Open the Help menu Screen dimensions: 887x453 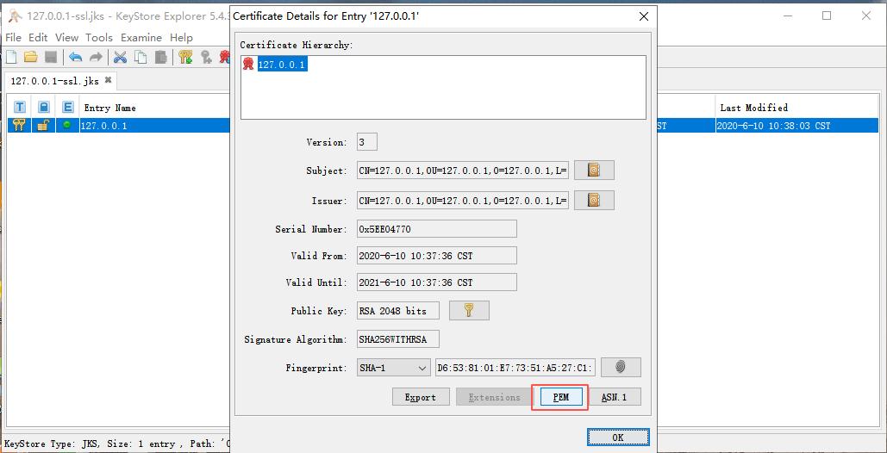click(182, 38)
